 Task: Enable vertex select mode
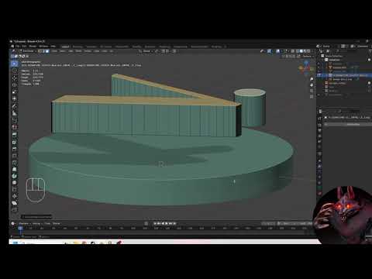(x=40, y=51)
